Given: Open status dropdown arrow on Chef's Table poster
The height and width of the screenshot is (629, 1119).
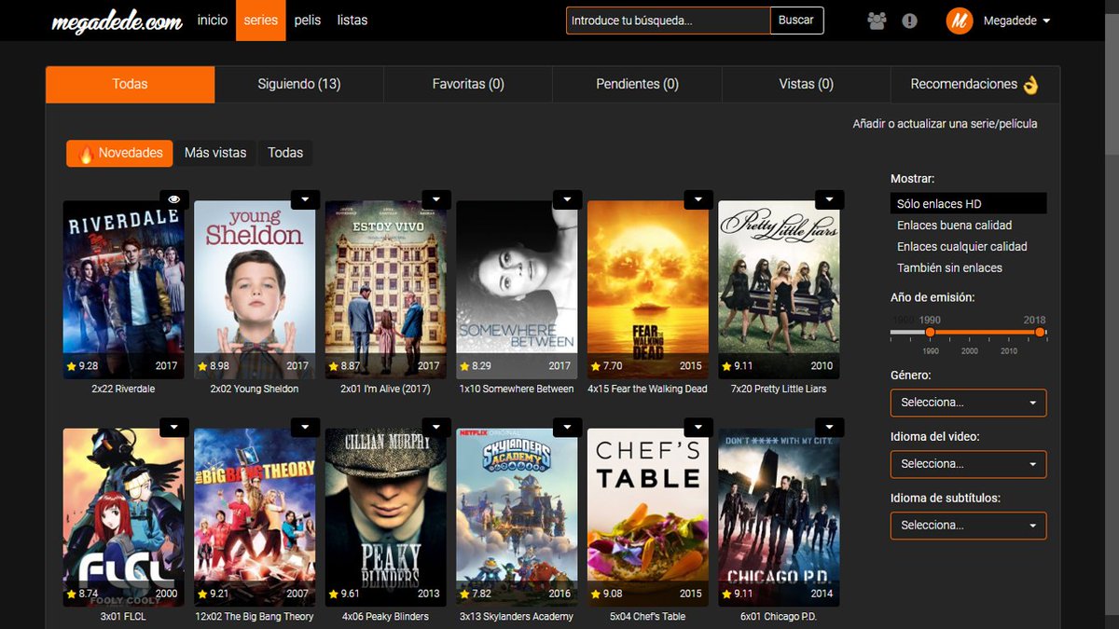Looking at the screenshot, I should tap(698, 427).
